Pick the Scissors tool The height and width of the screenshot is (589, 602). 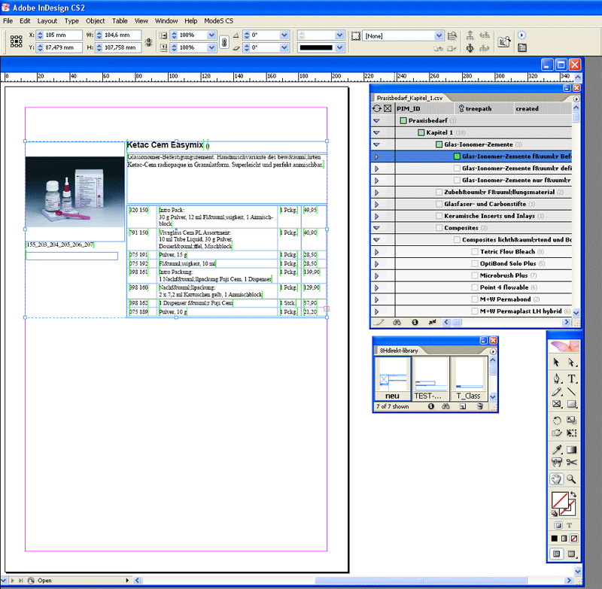572,463
